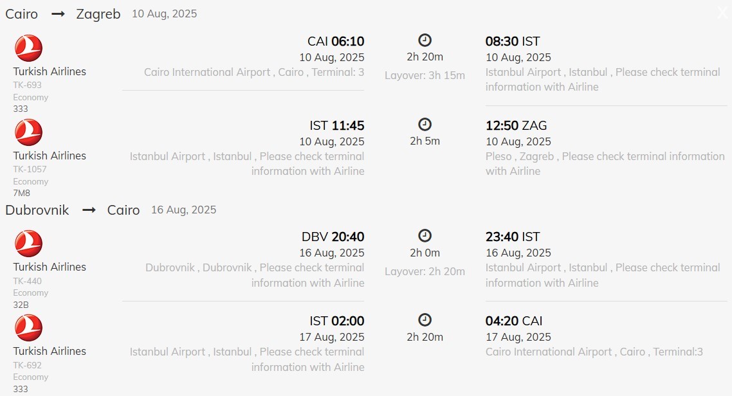This screenshot has width=732, height=396.
Task: Click the 'Layover: 2h 20m' text
Action: [425, 271]
